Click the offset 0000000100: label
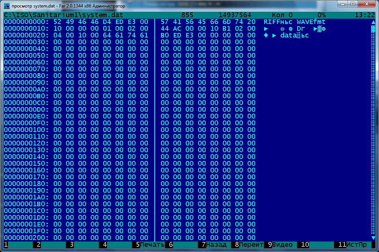Viewport: 379px width, 252px height. point(26,130)
